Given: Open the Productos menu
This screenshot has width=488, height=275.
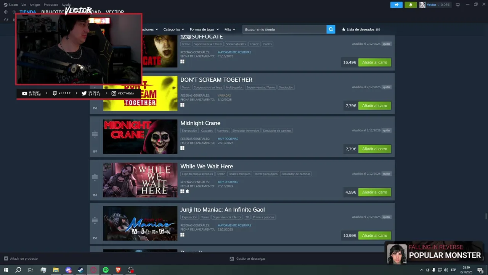Looking at the screenshot, I should (51, 5).
